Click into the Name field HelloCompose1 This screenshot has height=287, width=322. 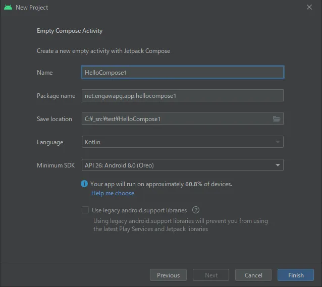pos(182,73)
